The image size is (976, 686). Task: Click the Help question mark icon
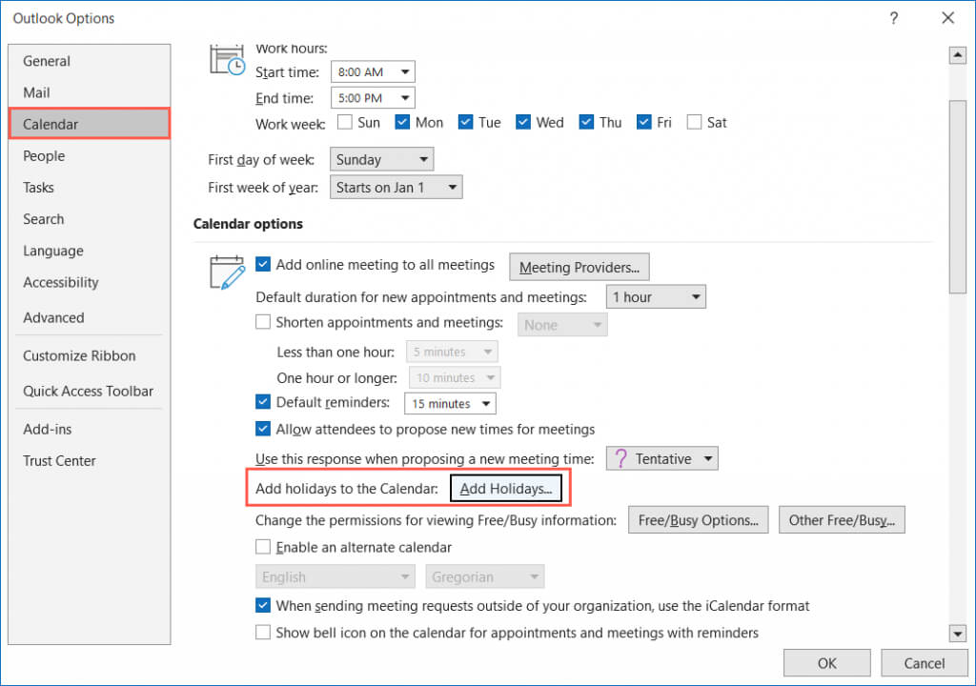[x=894, y=18]
